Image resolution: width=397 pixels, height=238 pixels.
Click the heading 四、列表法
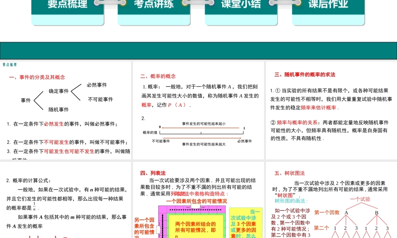(x=153, y=173)
